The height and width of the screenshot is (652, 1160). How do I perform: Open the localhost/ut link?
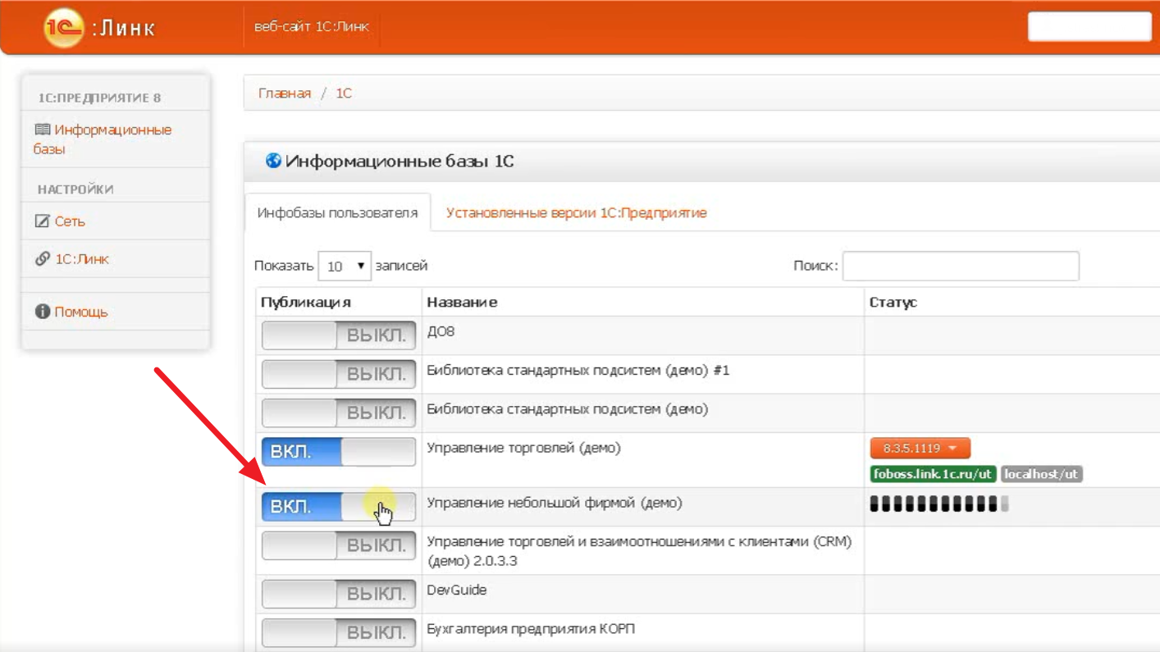pos(1041,474)
